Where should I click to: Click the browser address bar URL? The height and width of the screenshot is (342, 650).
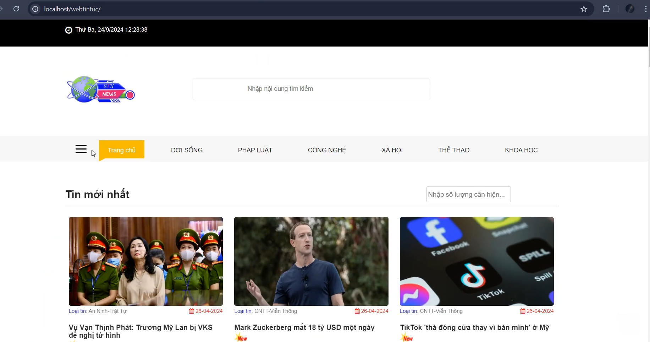point(72,9)
